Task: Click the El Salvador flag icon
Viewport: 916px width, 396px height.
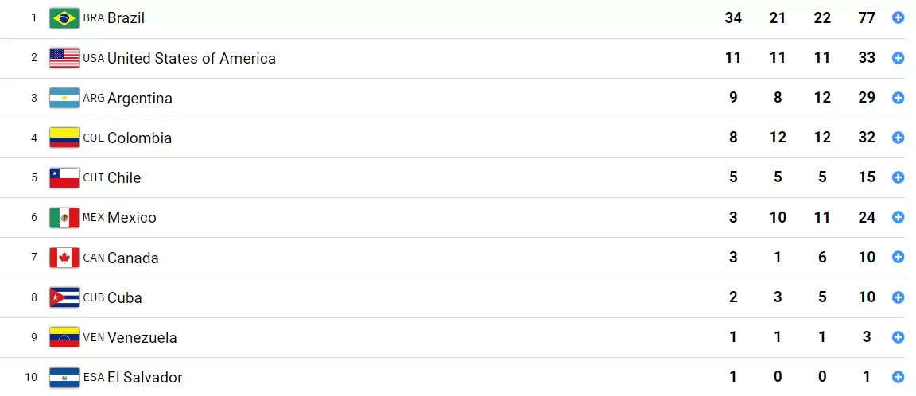Action: (64, 377)
